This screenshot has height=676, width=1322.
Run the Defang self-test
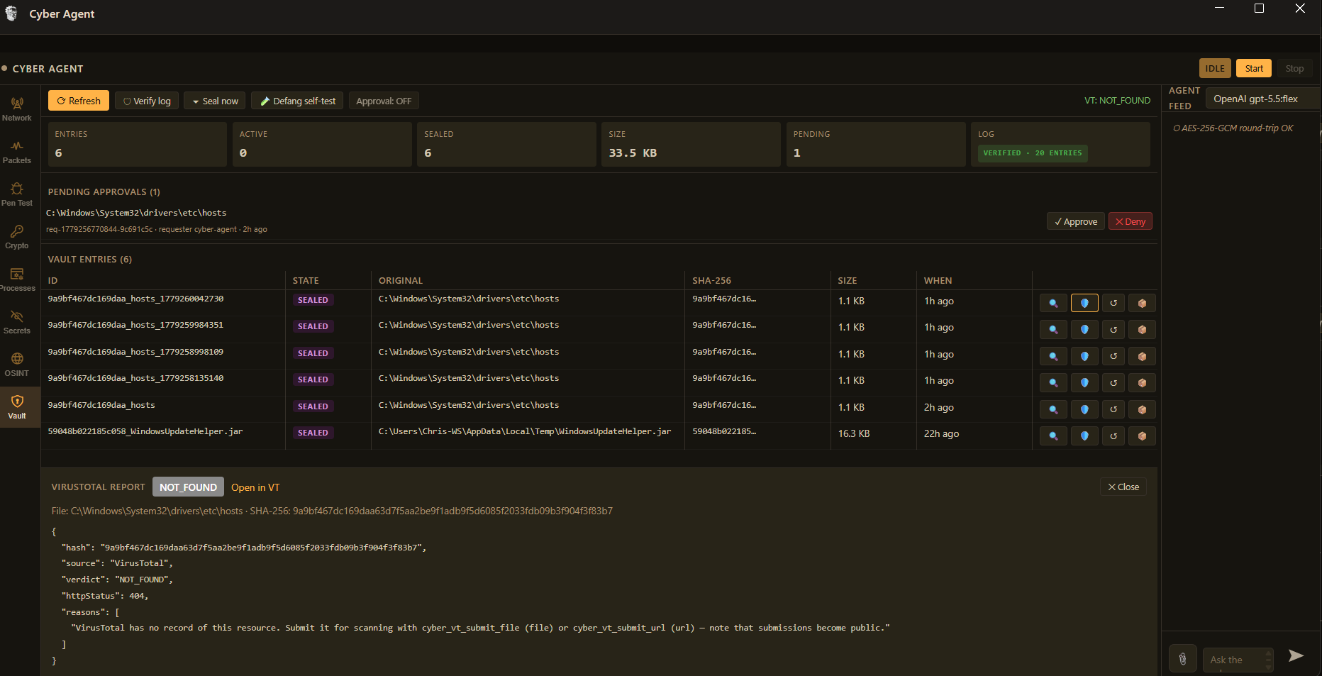tap(297, 101)
